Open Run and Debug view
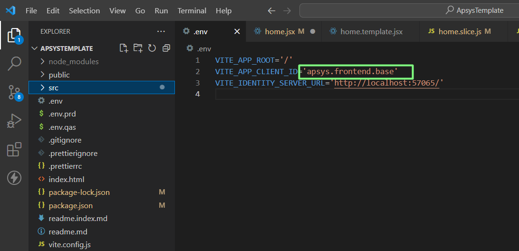 pyautogui.click(x=14, y=121)
